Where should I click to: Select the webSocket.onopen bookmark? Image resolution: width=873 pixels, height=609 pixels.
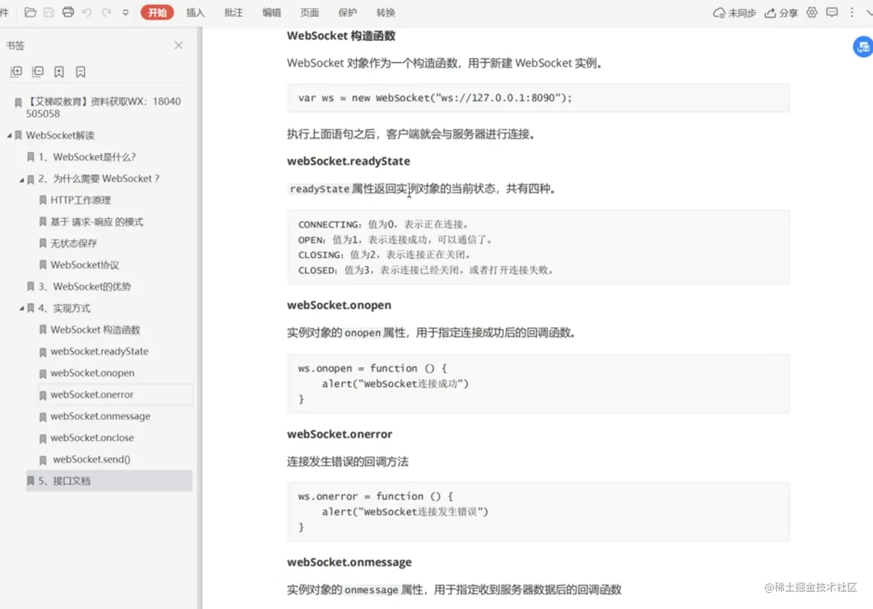(92, 373)
